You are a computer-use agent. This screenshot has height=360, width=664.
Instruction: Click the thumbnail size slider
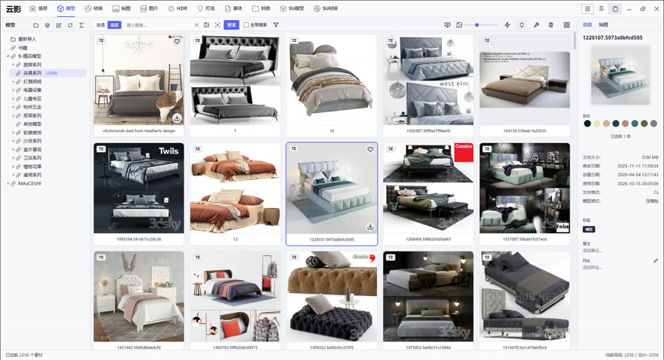pyautogui.click(x=482, y=25)
